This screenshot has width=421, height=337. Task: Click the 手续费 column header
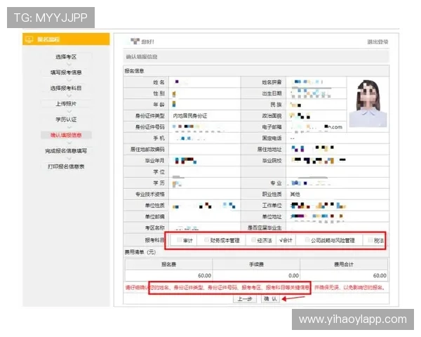pyautogui.click(x=256, y=265)
